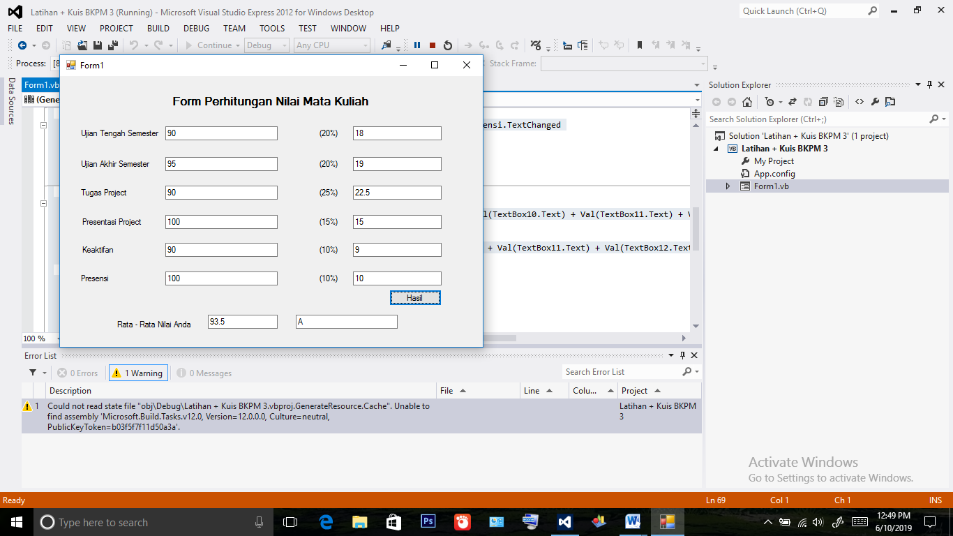Click the View Code icon in Solution Explorer
The image size is (953, 536).
pyautogui.click(x=860, y=102)
